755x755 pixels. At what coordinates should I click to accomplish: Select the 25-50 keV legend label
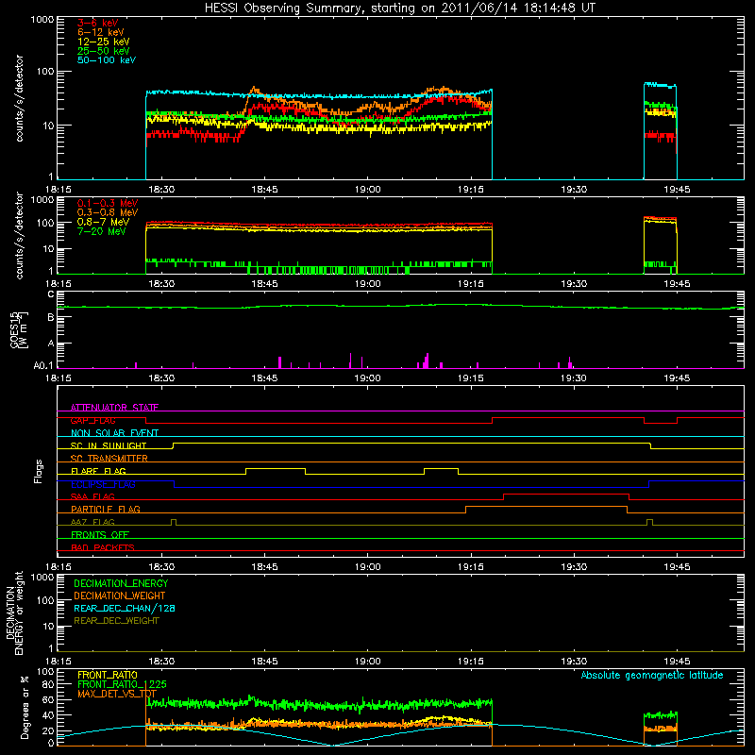click(x=104, y=51)
